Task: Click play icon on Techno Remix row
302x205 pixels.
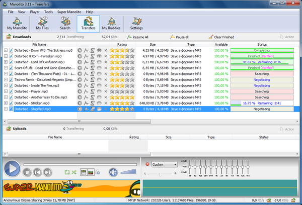Action: tap(80, 79)
